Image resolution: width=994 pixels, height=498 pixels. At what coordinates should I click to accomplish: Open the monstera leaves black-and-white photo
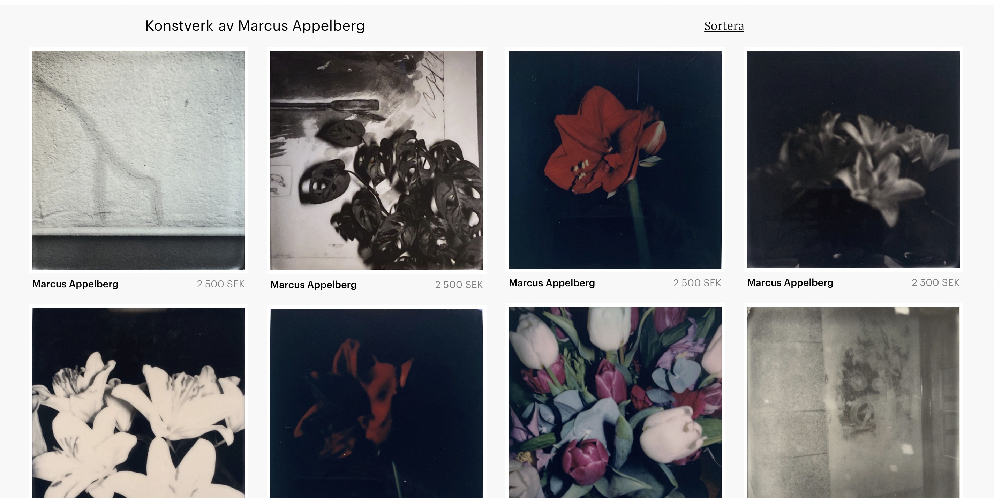377,160
